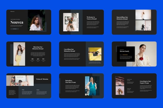Open the Storytelling Our Histories Brand slide
Image resolution: width=163 pixels, height=108 pixels.
(x=134, y=22)
